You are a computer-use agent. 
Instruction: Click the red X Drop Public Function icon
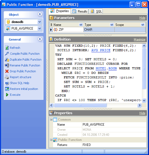tap(7, 71)
